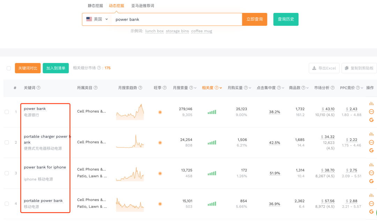This screenshot has width=377, height=223.
Task: Click the orange season dot on the first row
Action: [160, 112]
